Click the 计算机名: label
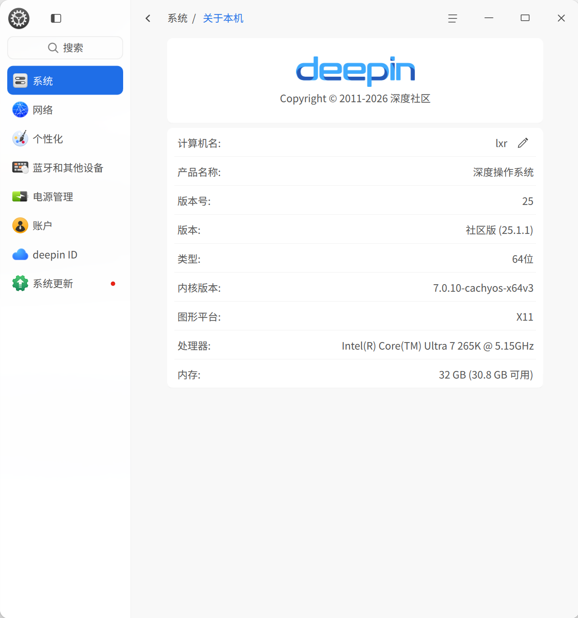This screenshot has width=578, height=618. pos(199,143)
